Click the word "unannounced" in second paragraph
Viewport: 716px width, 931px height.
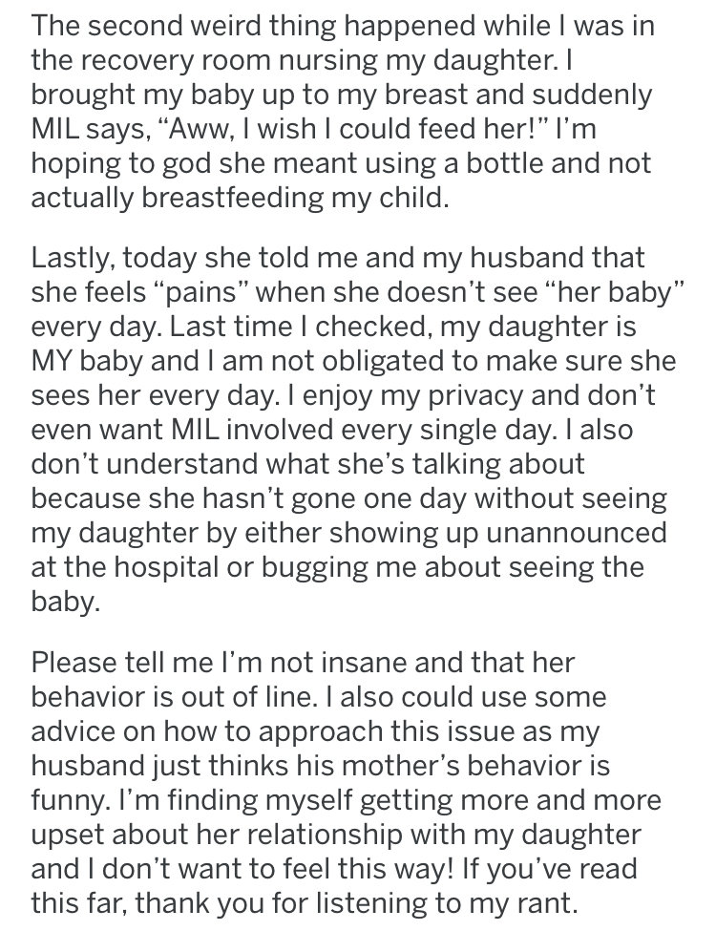point(576,533)
